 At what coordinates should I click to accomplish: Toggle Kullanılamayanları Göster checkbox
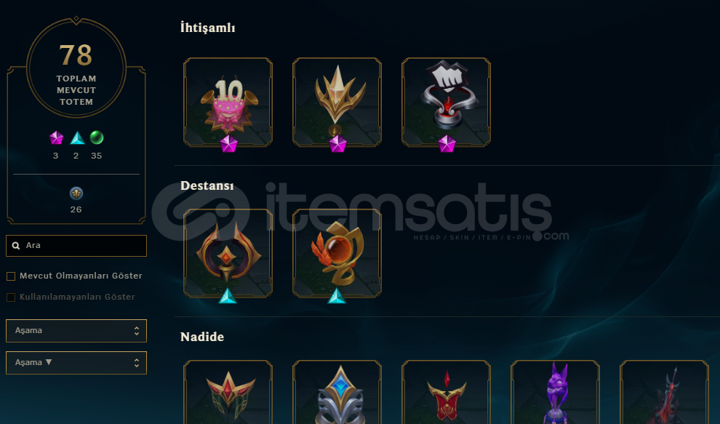tap(11, 297)
